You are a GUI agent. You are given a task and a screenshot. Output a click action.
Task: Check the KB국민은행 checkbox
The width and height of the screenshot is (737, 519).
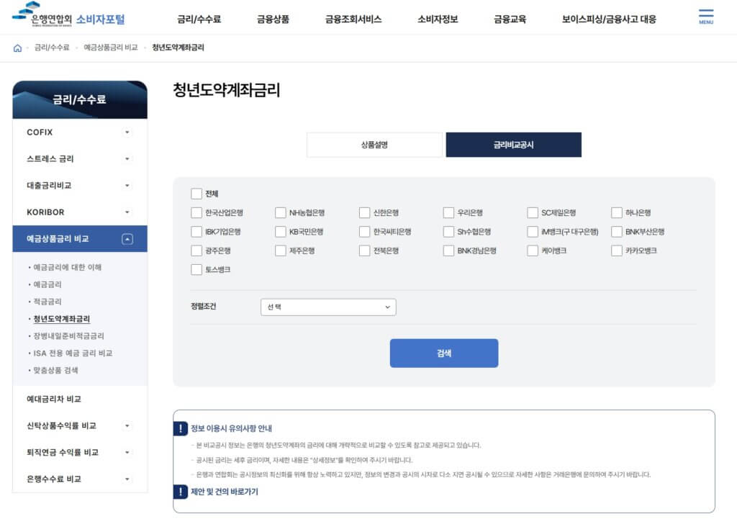tap(280, 232)
